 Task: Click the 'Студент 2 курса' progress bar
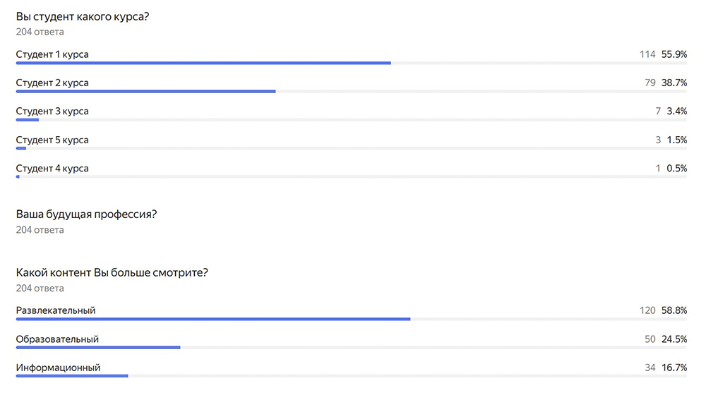145,92
